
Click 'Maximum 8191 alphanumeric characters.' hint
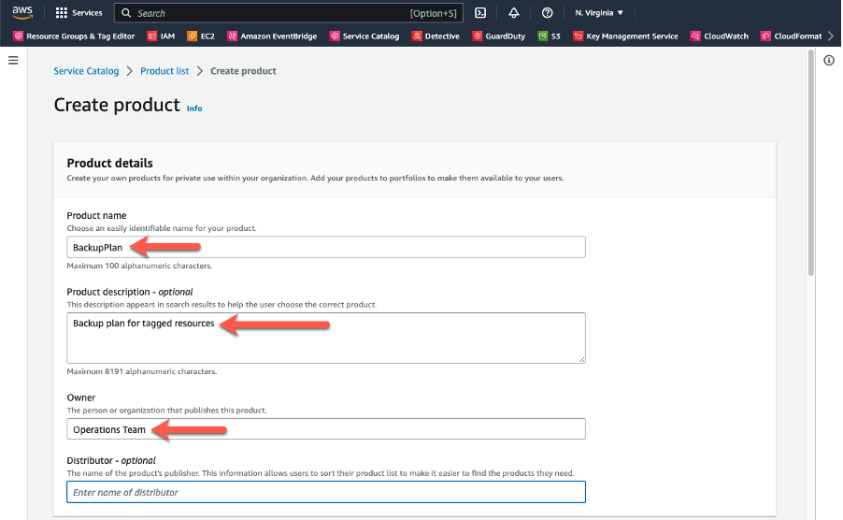click(x=142, y=371)
